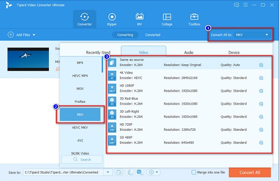Select ProRes format
Screen dimensions: 279x181
(x=80, y=101)
